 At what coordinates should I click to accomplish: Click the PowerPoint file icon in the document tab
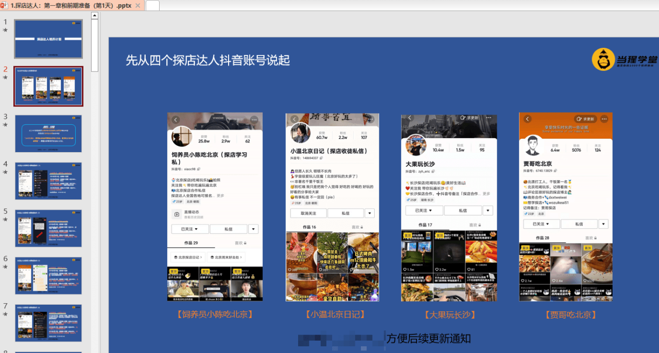[x=5, y=6]
